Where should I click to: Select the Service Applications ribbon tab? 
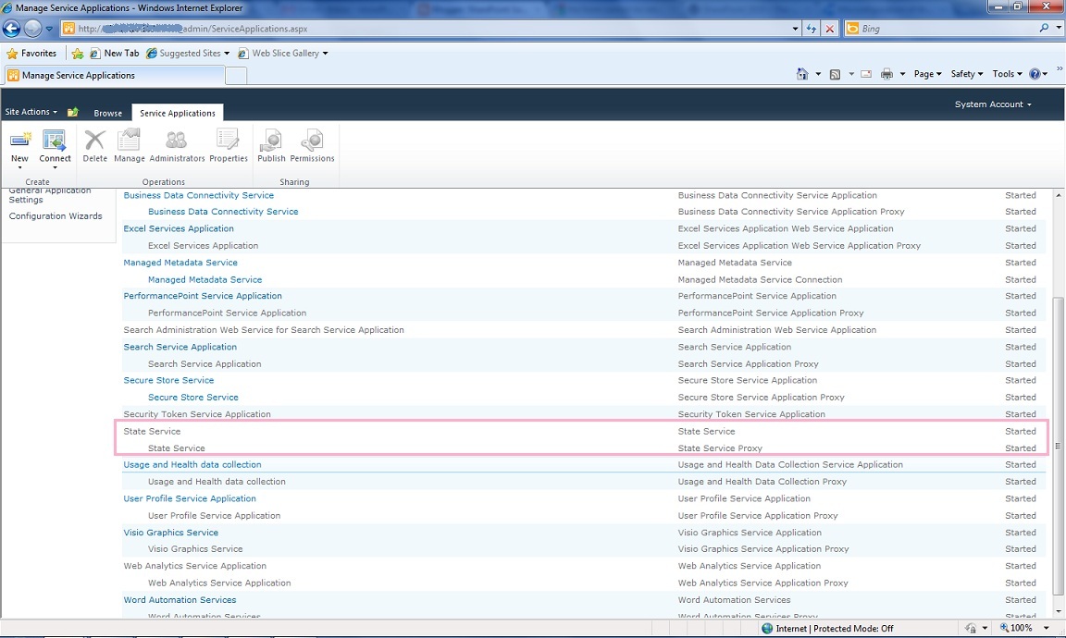pyautogui.click(x=178, y=113)
